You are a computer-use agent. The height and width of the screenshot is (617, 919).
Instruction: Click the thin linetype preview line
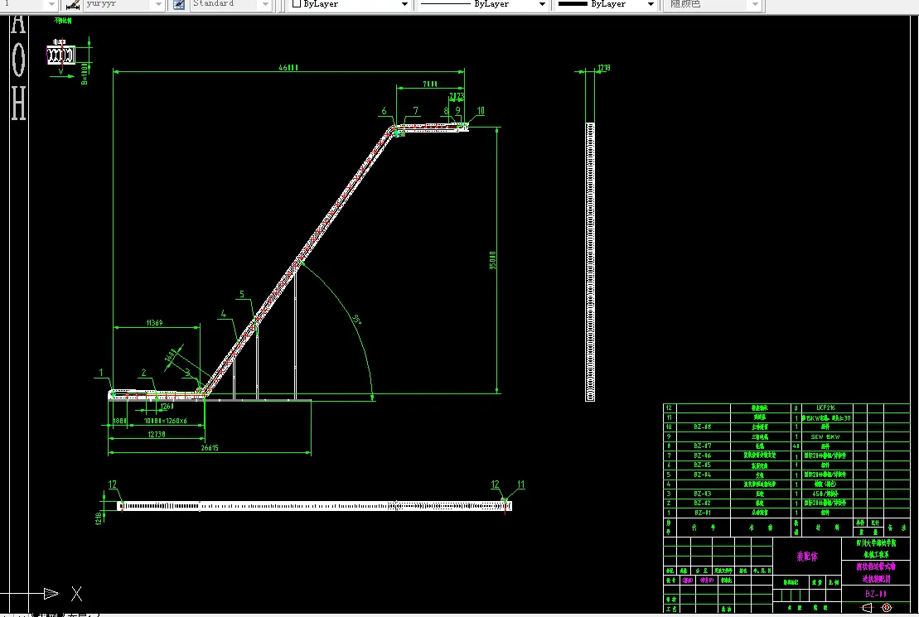click(x=446, y=3)
